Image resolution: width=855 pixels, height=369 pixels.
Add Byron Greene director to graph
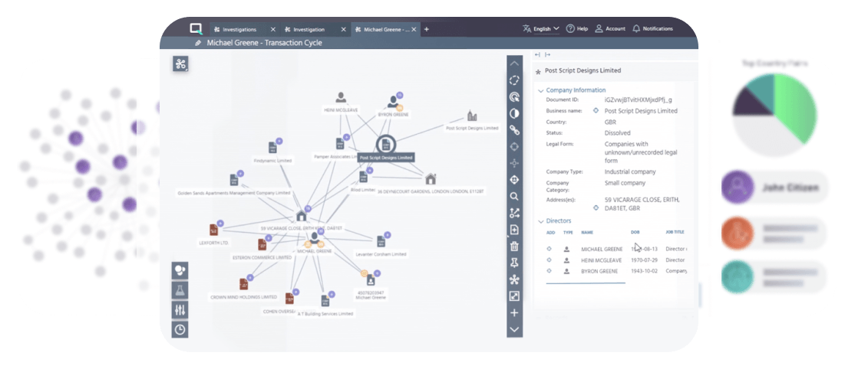point(550,271)
